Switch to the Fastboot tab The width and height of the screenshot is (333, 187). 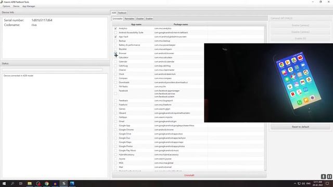(122, 12)
